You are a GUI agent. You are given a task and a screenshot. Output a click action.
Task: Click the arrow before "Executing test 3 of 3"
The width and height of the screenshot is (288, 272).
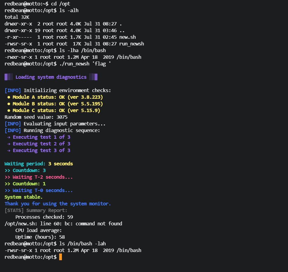click(x=8, y=151)
